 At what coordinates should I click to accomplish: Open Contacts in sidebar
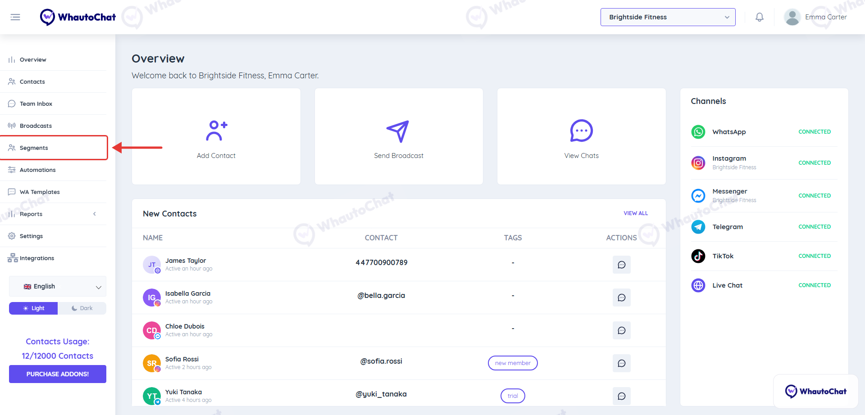[53, 81]
